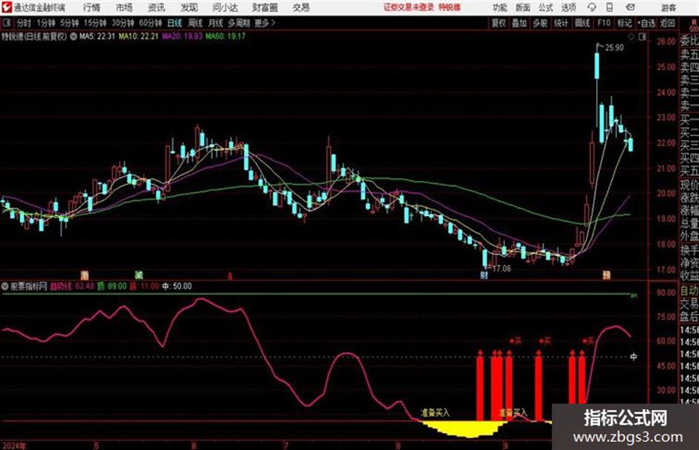Screen dimensions: 699x450
Task: Click the diamond icon above the price axis
Action: click(x=631, y=37)
